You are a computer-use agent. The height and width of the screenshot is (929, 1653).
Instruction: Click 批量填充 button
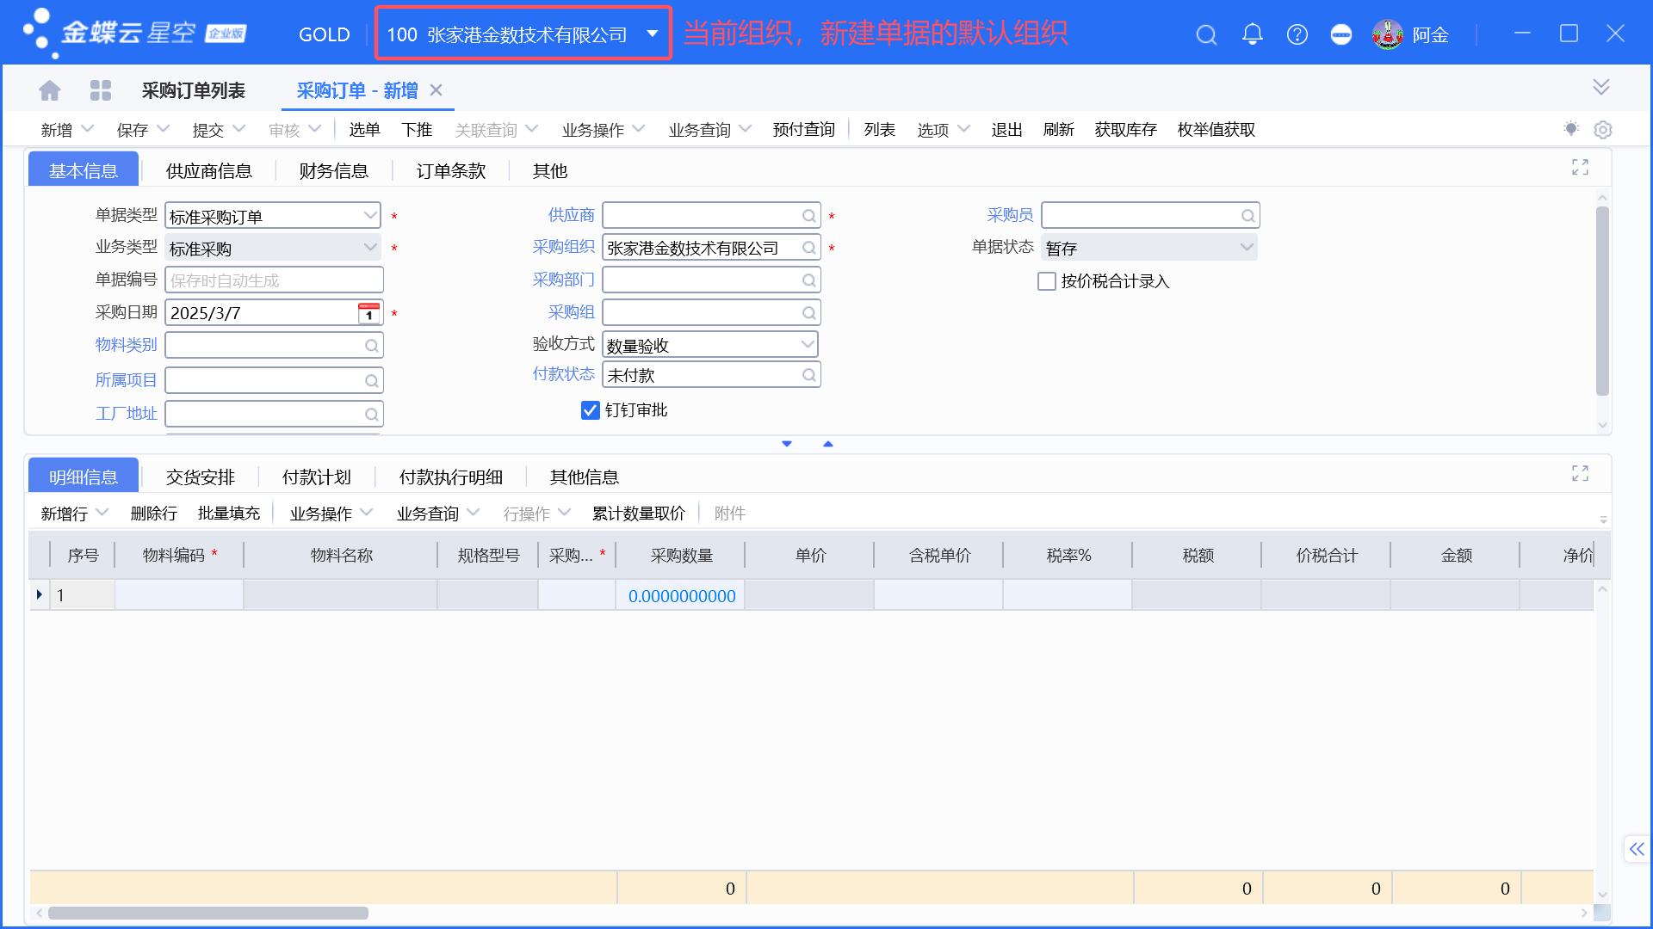coord(229,514)
